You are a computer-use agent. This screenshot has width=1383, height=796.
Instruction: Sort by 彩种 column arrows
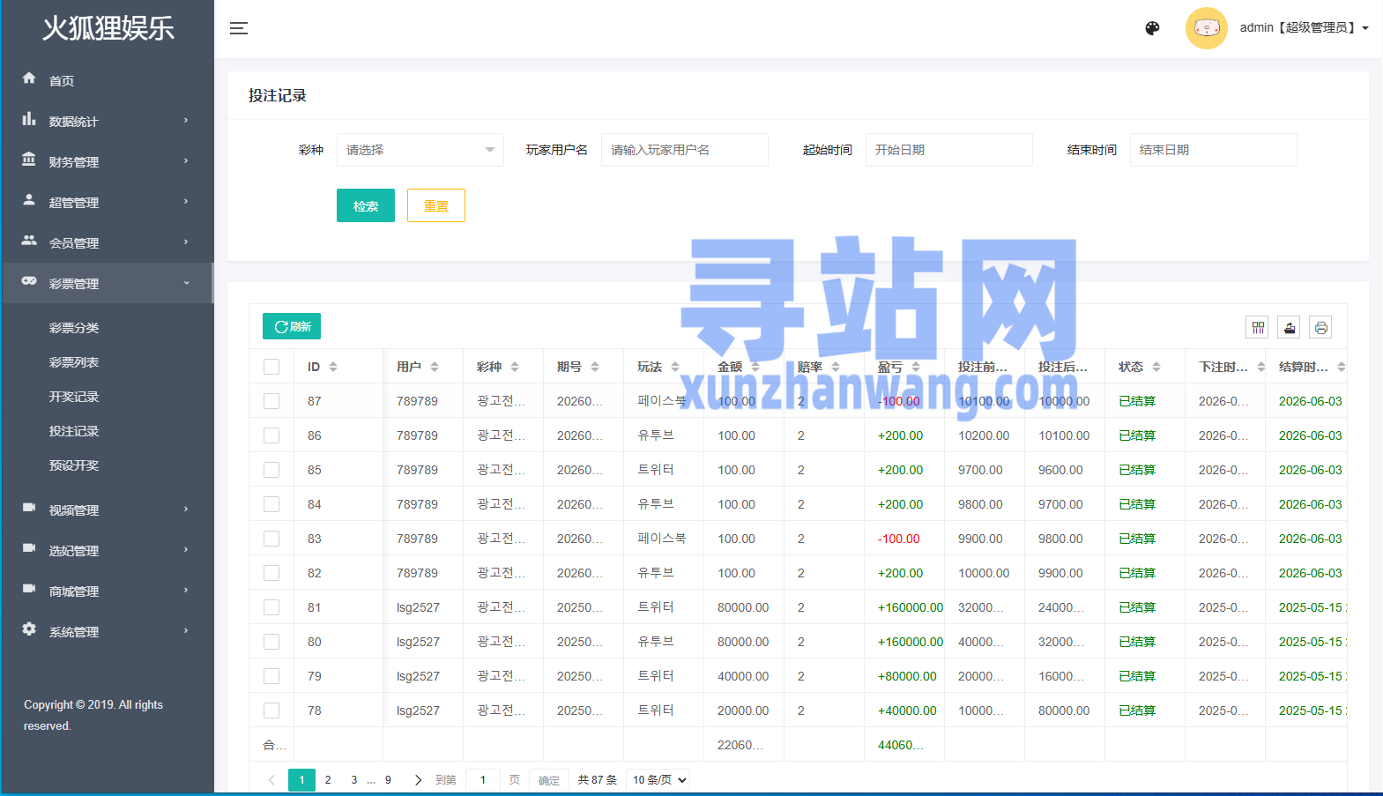[x=515, y=367]
